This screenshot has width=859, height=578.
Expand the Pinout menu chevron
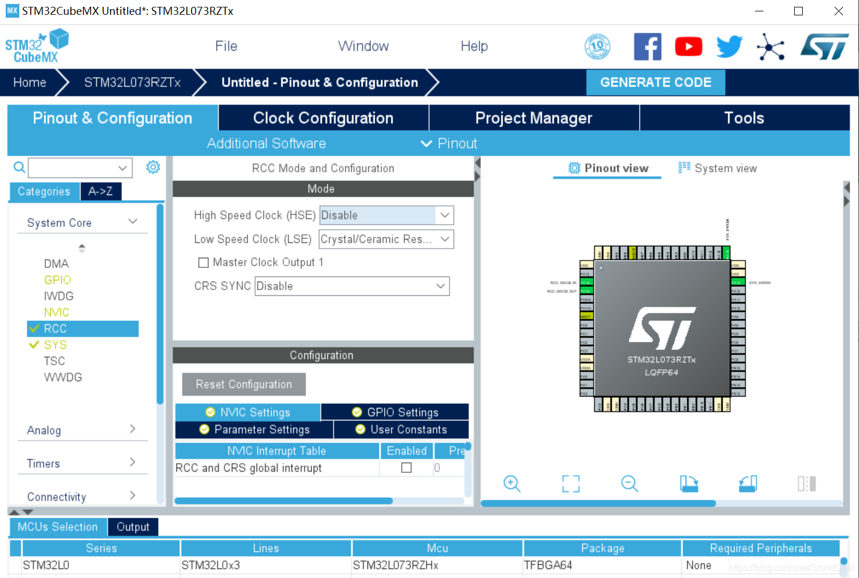426,143
